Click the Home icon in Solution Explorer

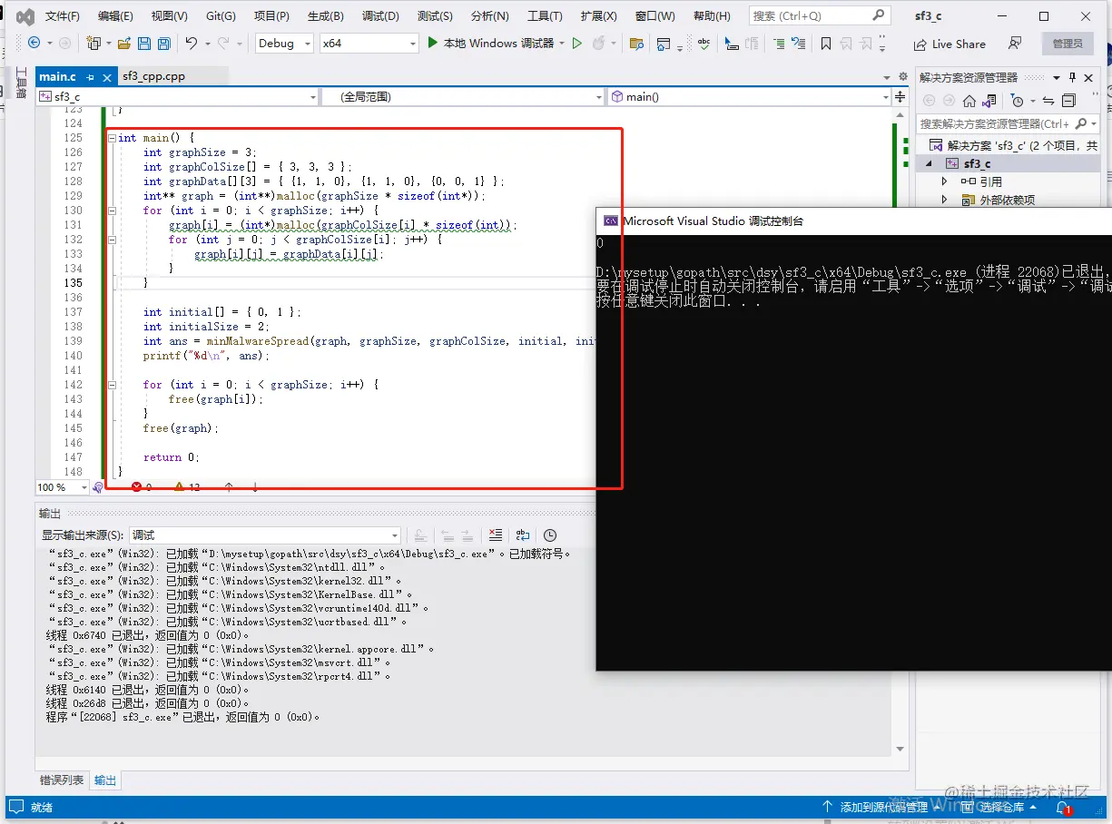coord(969,101)
